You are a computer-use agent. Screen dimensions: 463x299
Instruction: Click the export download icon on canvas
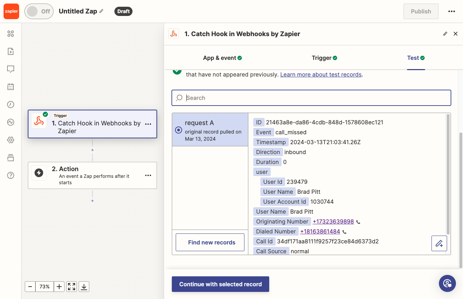(84, 287)
